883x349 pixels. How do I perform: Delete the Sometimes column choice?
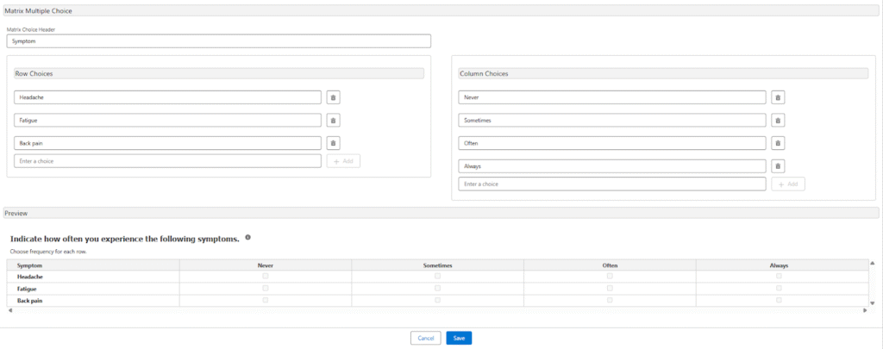coord(778,121)
